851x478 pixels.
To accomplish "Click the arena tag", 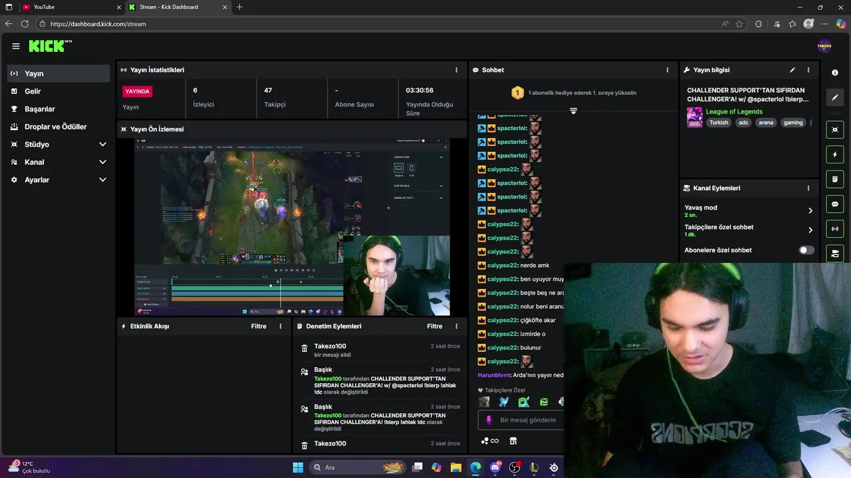I will click(x=766, y=122).
